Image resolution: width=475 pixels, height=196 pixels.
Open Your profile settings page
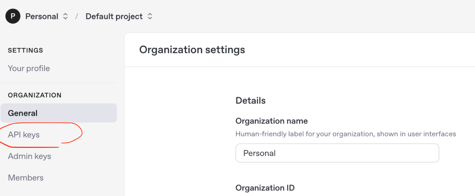coord(29,68)
